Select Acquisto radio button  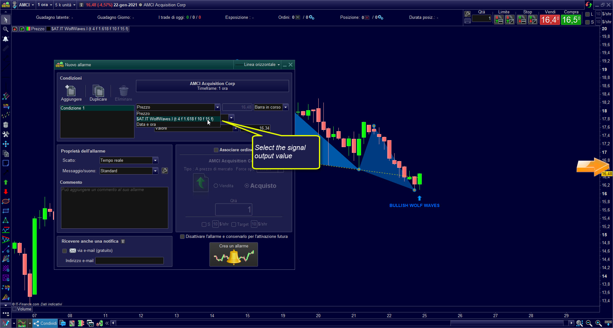pos(247,186)
